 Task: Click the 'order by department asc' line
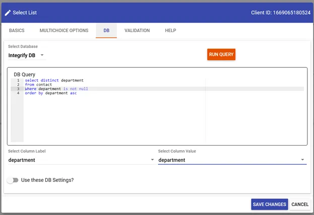(50, 93)
